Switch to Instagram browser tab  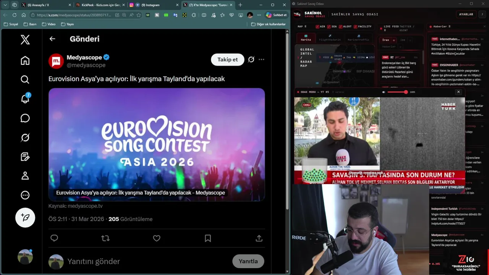click(x=154, y=5)
